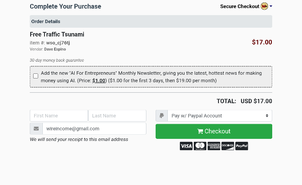Click the receipt email address note
The height and width of the screenshot is (185, 302).
coord(79,139)
